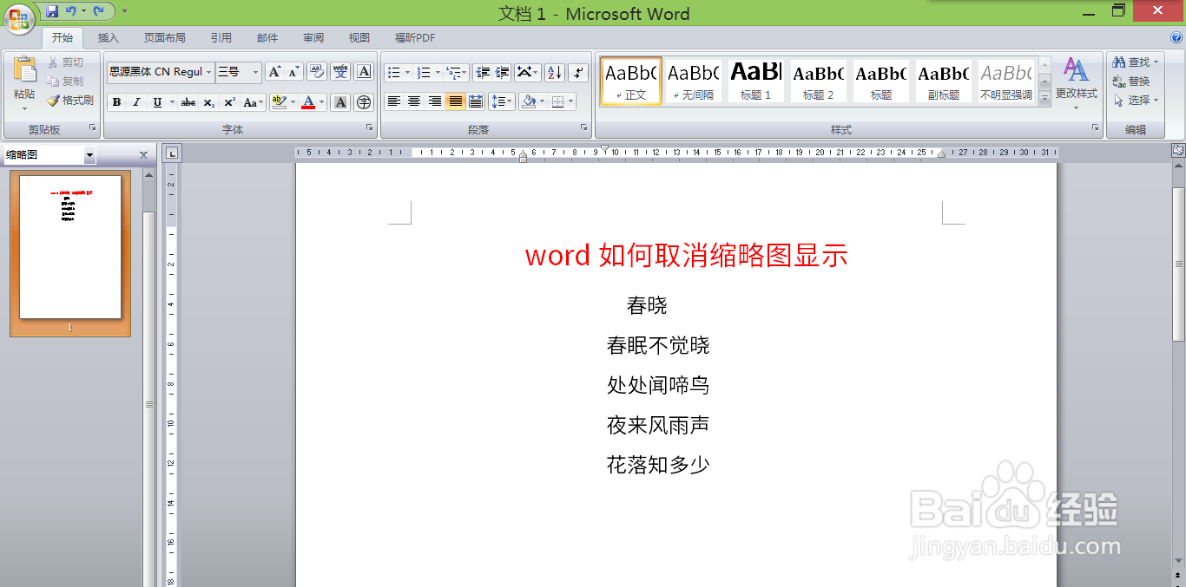Open Paragraph dialog launcher
The width and height of the screenshot is (1186, 587).
[x=583, y=128]
